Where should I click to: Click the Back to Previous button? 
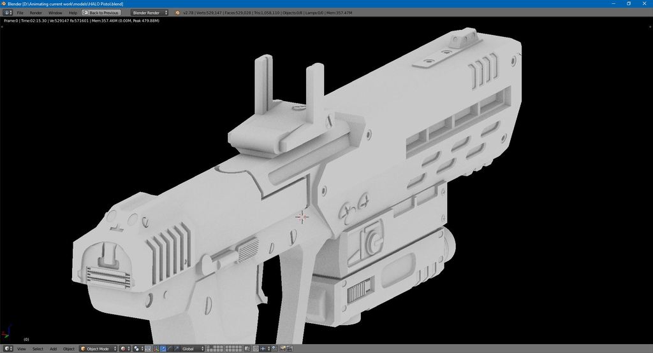(x=101, y=13)
